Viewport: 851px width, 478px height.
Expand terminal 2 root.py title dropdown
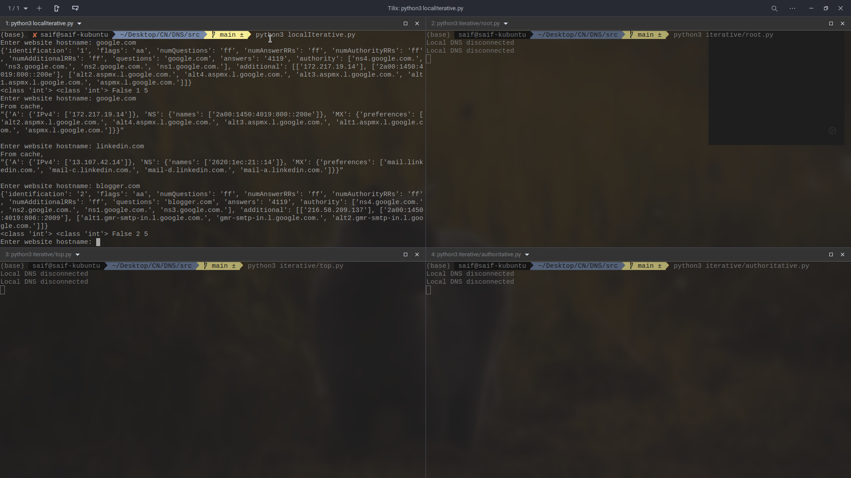point(505,23)
